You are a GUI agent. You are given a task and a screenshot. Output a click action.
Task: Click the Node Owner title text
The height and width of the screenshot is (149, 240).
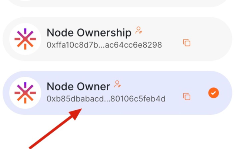(78, 87)
